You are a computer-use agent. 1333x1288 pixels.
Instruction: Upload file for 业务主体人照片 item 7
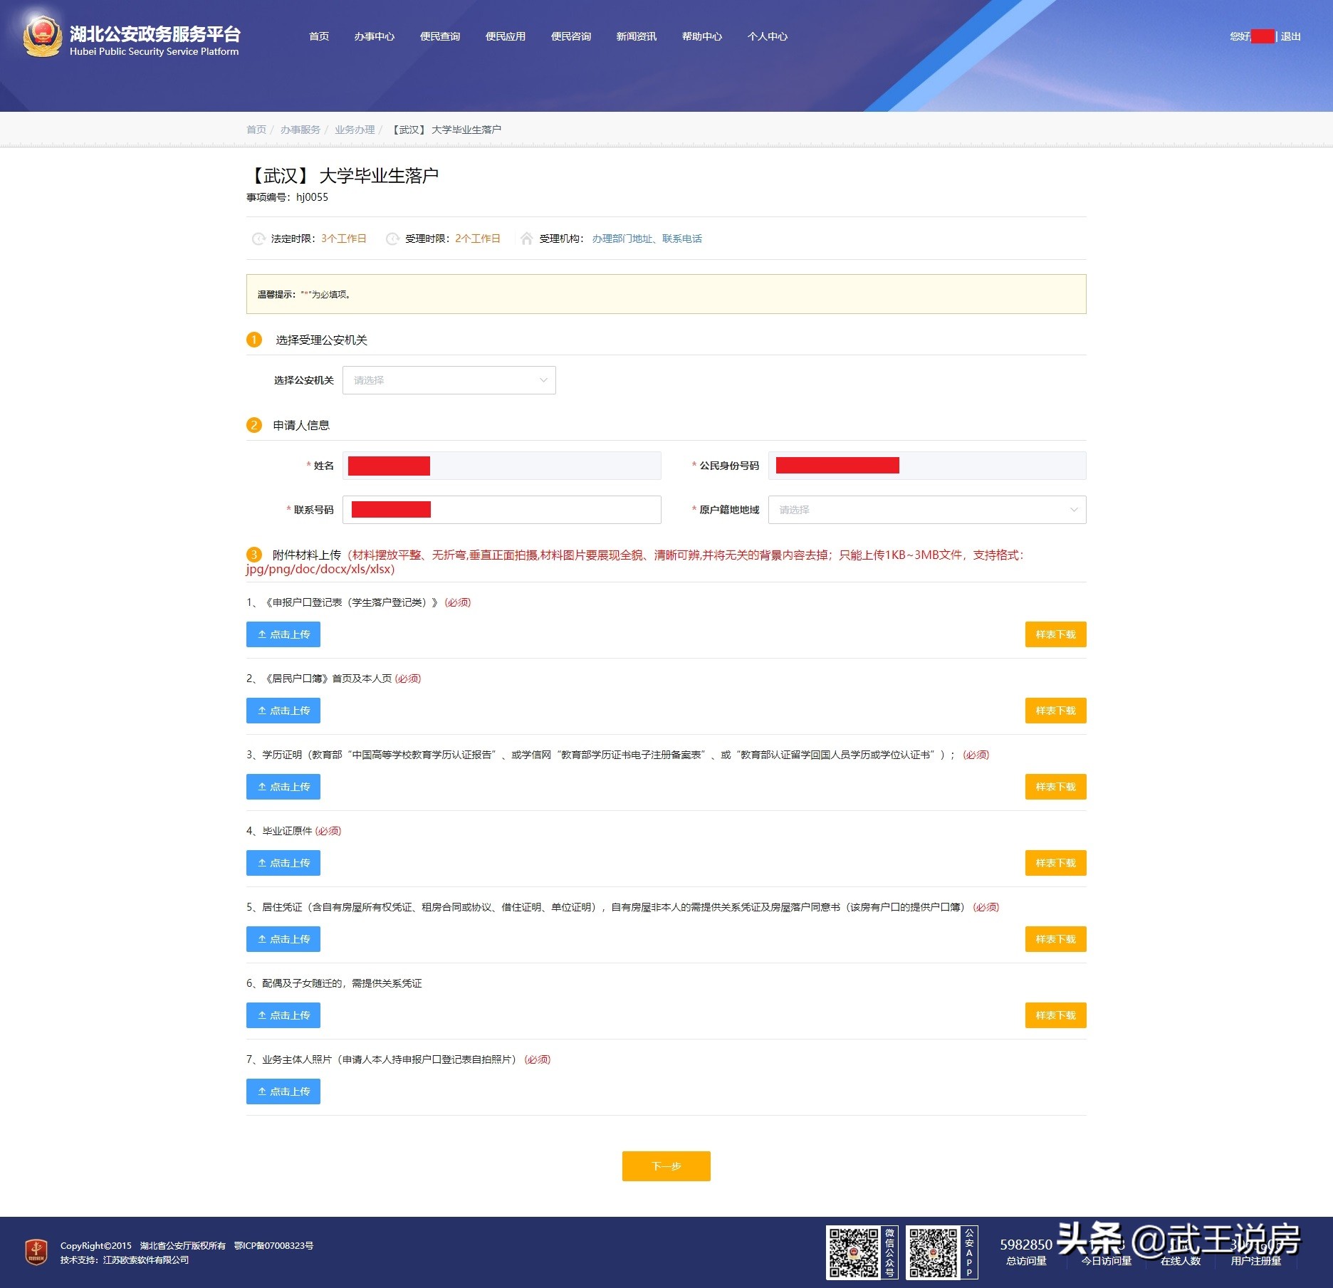pyautogui.click(x=283, y=1091)
